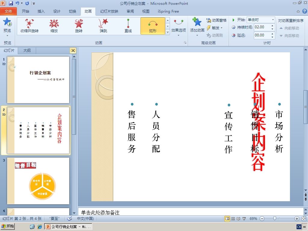
Task: Switch to Reading view icon
Action: 239,219
